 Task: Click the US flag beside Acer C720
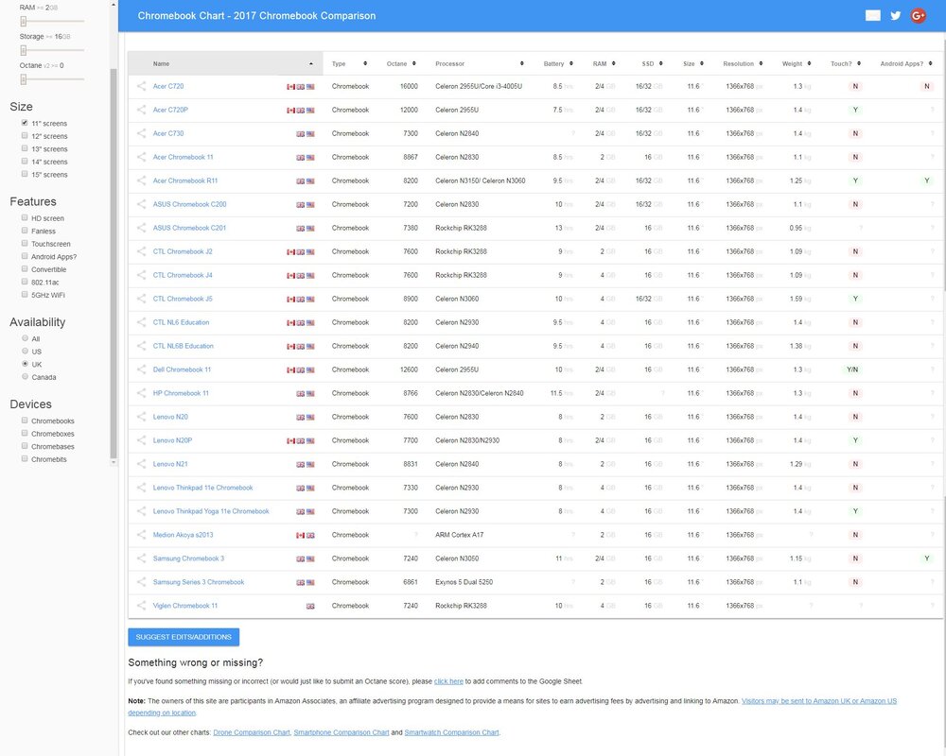coord(310,87)
